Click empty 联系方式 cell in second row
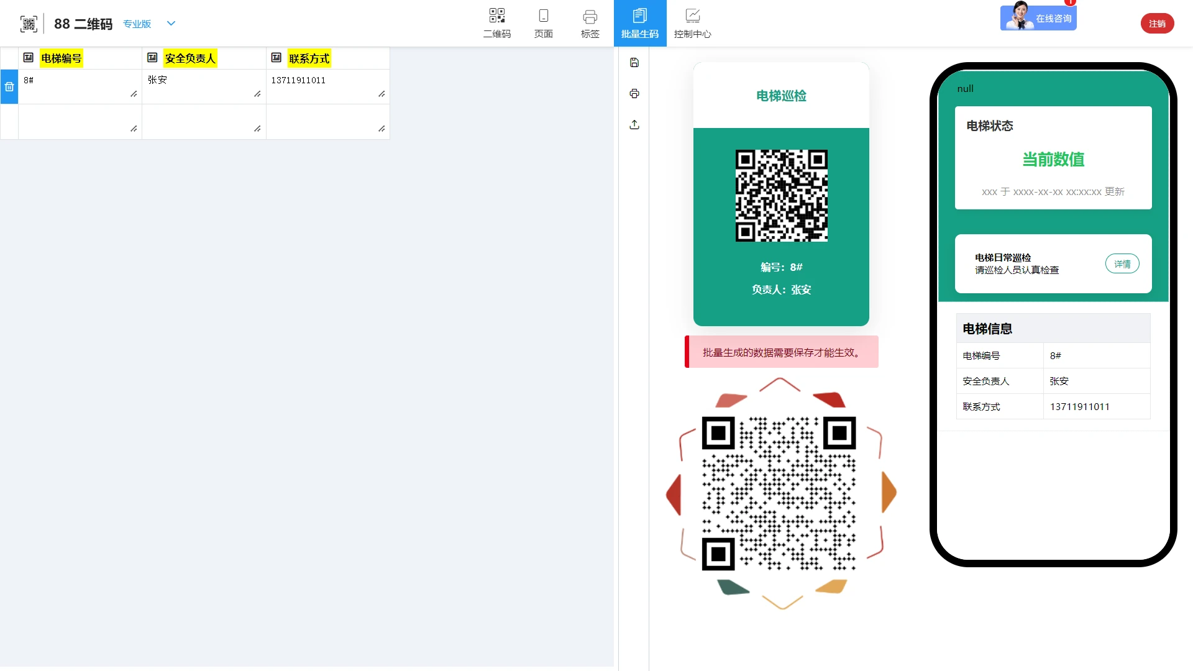The image size is (1193, 671). click(x=327, y=121)
